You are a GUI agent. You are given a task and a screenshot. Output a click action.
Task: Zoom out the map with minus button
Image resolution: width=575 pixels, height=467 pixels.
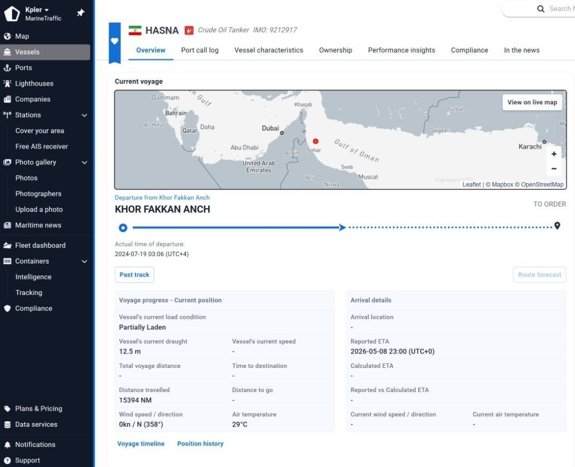554,169
